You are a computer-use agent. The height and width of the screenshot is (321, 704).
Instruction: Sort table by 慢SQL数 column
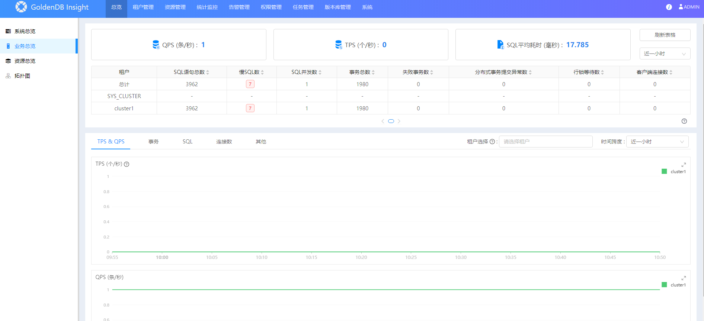262,72
